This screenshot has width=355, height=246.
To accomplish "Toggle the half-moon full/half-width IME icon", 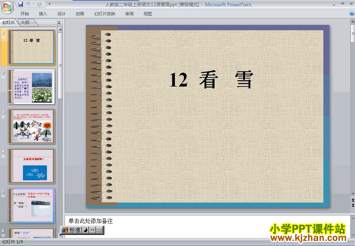I will coord(85,230).
